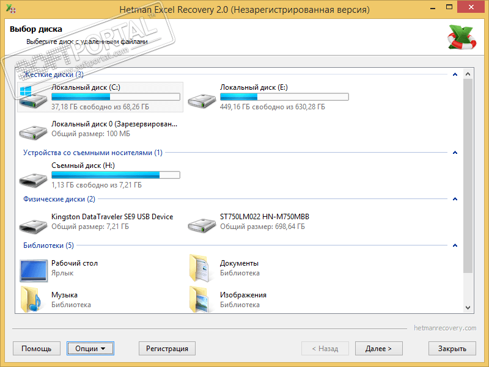This screenshot has width=489, height=367.
Task: Click the text Общий размер: 100 МБ
Action: pos(90,134)
